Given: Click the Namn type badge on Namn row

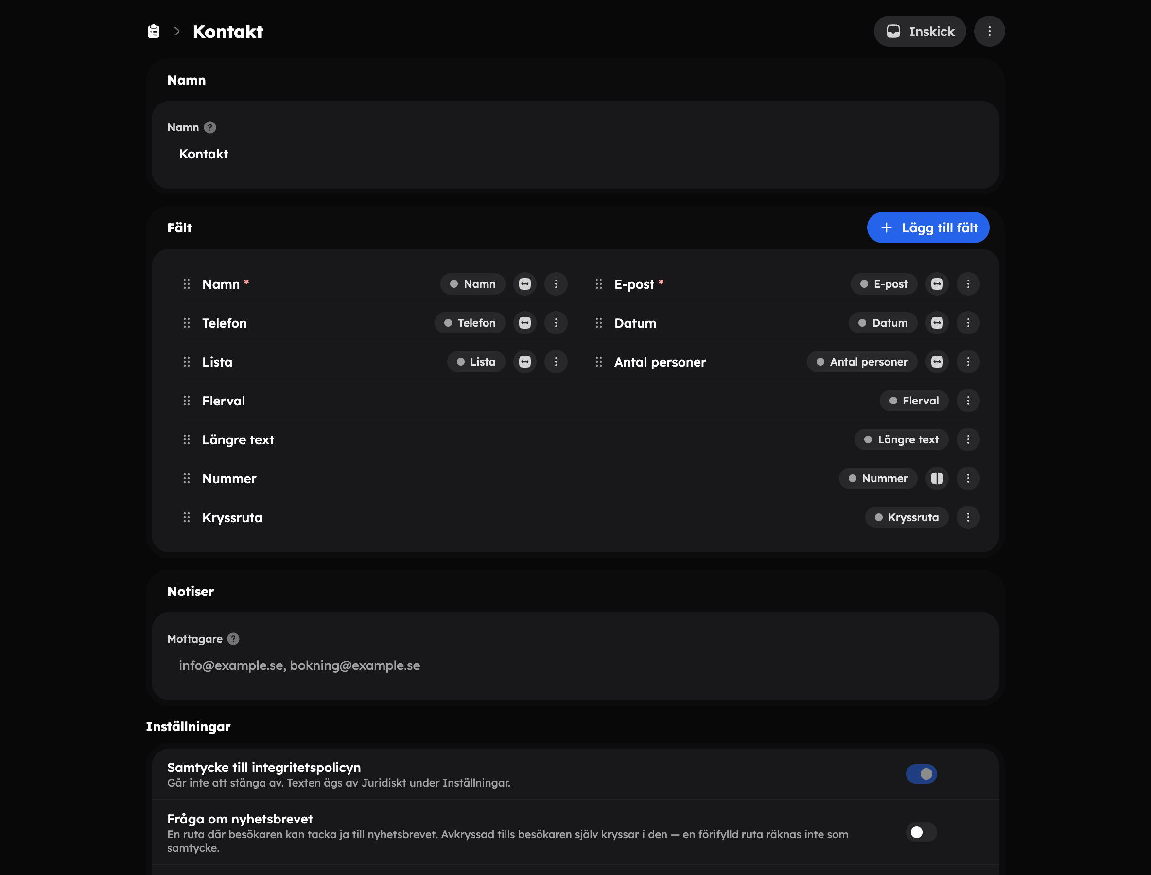Looking at the screenshot, I should [473, 284].
